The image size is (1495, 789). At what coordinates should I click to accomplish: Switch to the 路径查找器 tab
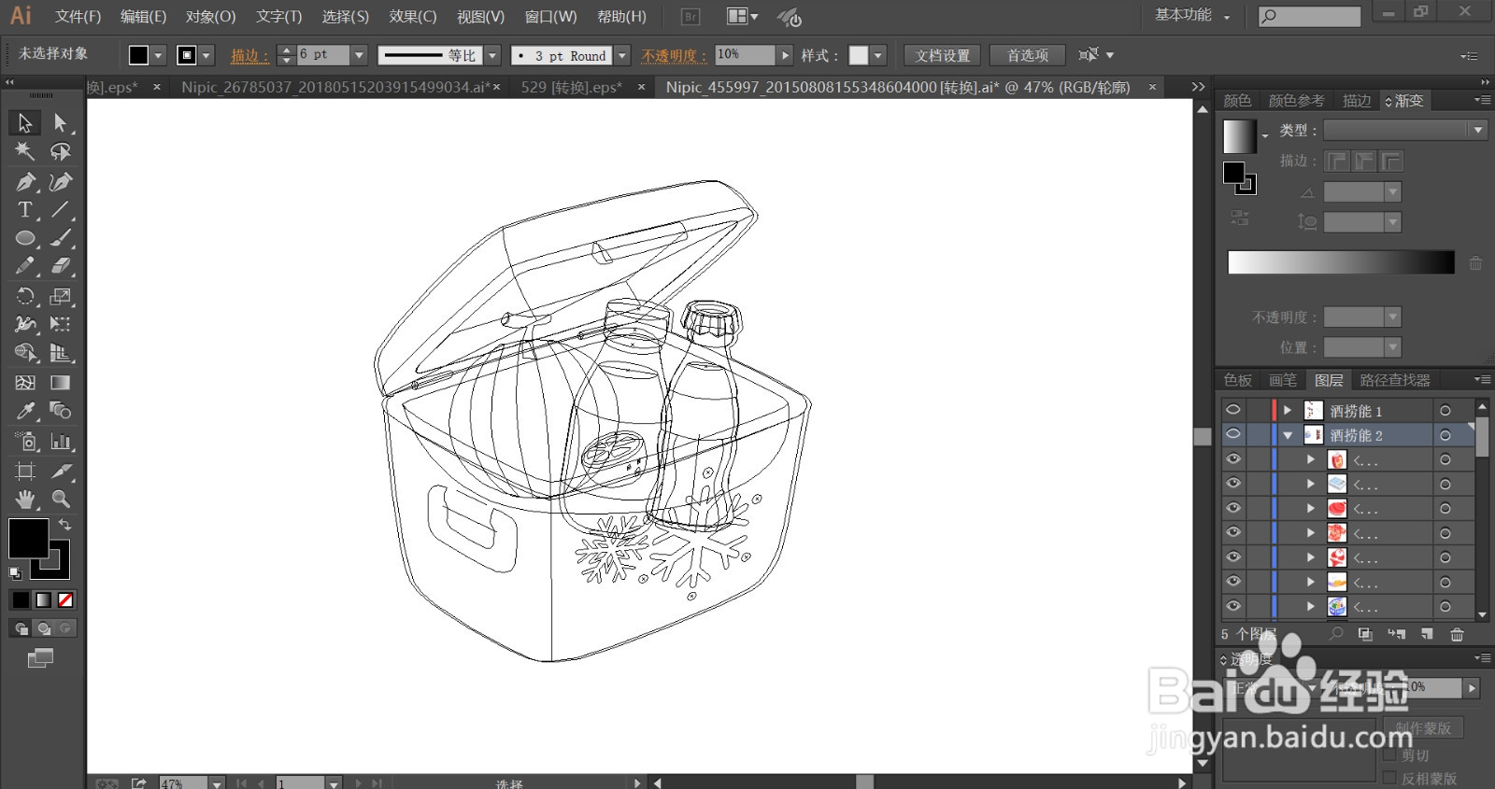pyautogui.click(x=1395, y=380)
